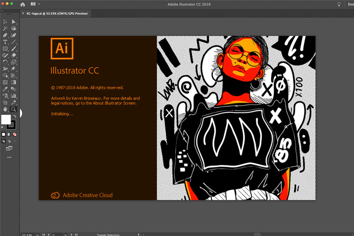Activate the Eyedropper tool
Screen dimensions: 354x236
pyautogui.click(x=5, y=89)
